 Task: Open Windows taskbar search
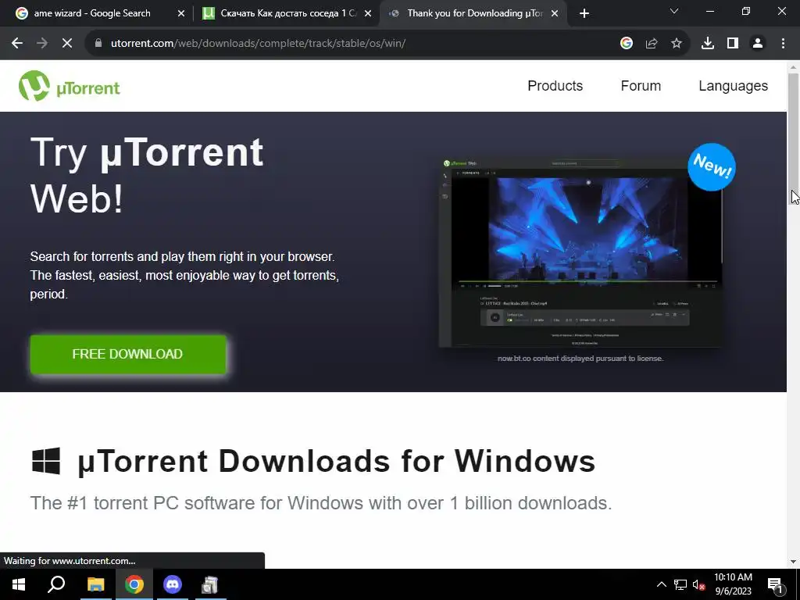(x=56, y=584)
